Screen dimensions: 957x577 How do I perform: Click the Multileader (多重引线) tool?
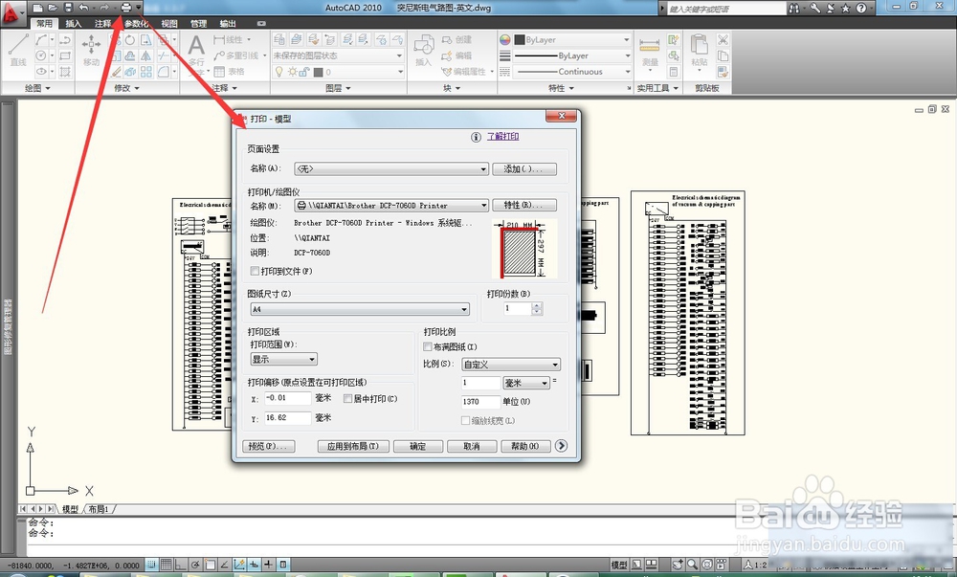(236, 55)
